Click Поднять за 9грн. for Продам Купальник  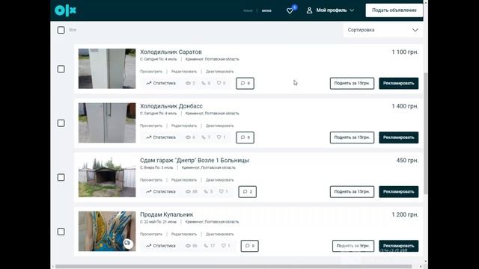pyautogui.click(x=353, y=246)
